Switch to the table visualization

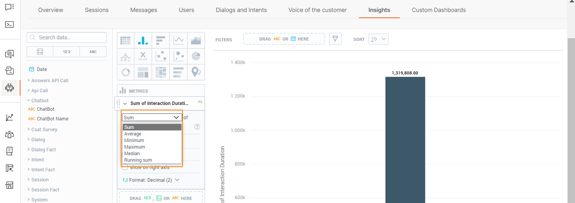pos(126,40)
